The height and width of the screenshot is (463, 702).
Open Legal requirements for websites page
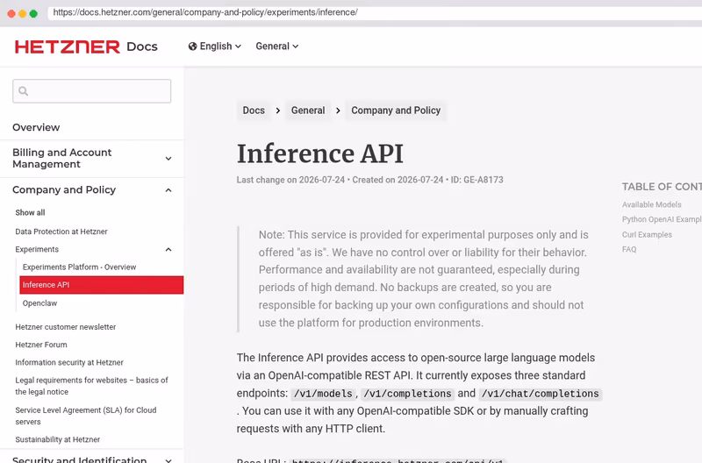pos(91,386)
